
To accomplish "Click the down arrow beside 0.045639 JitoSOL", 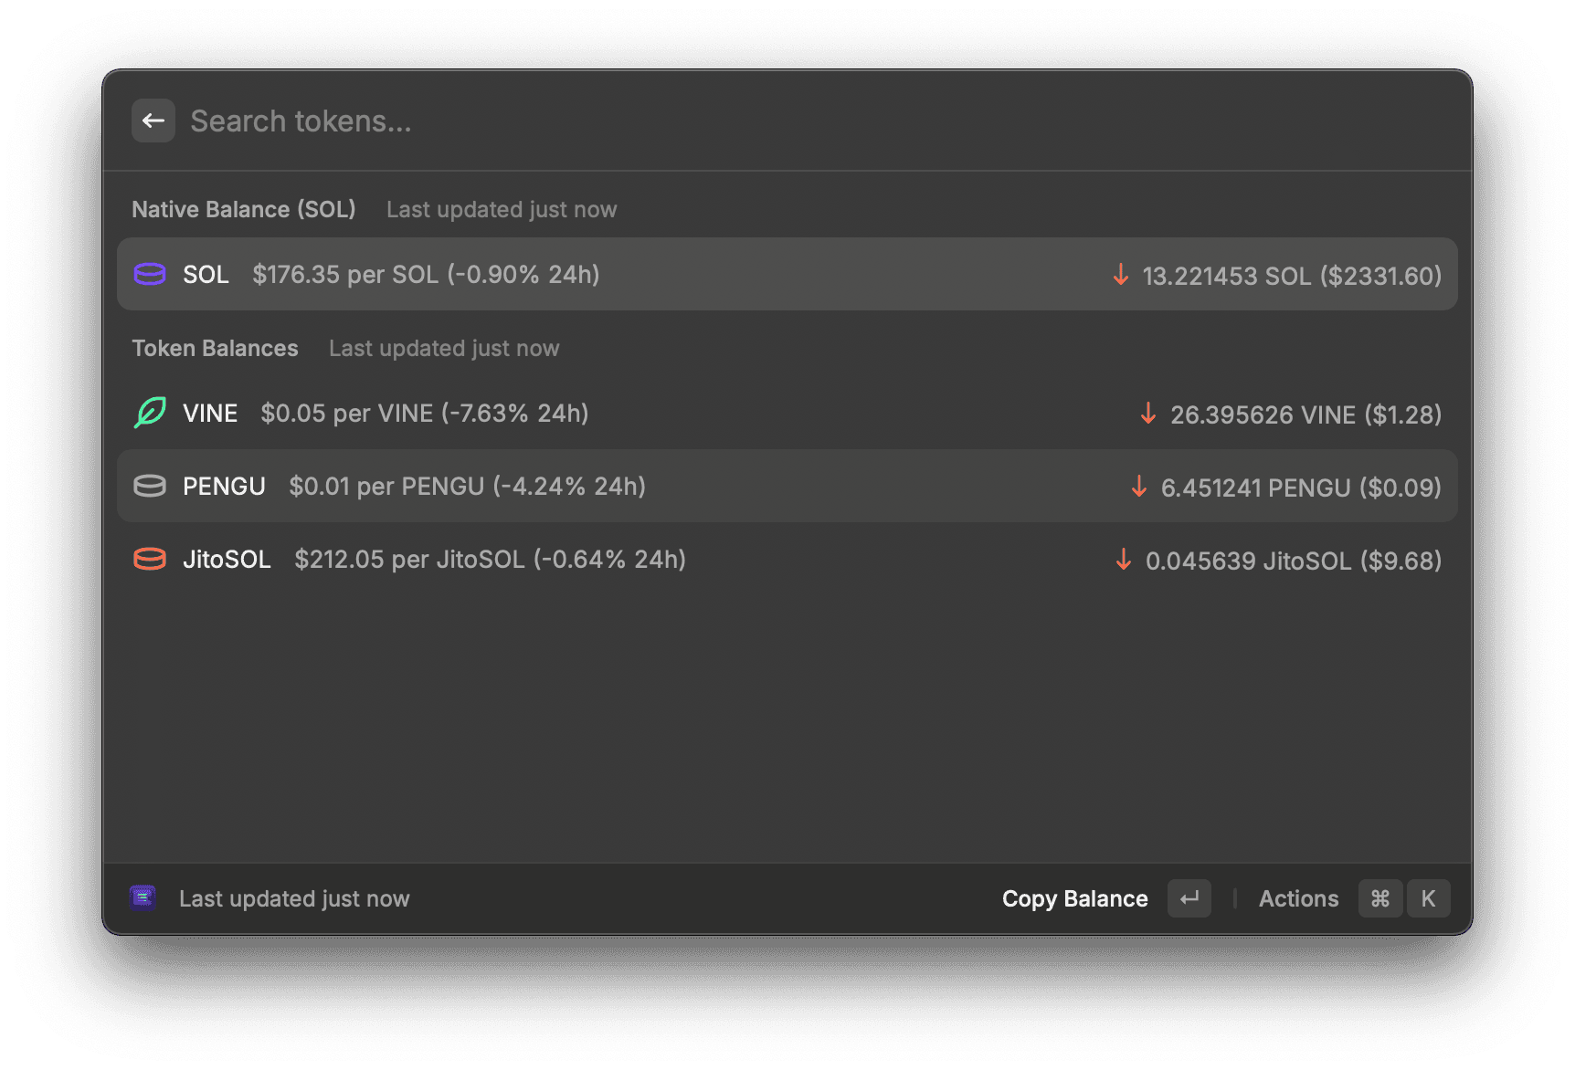I will point(1124,560).
